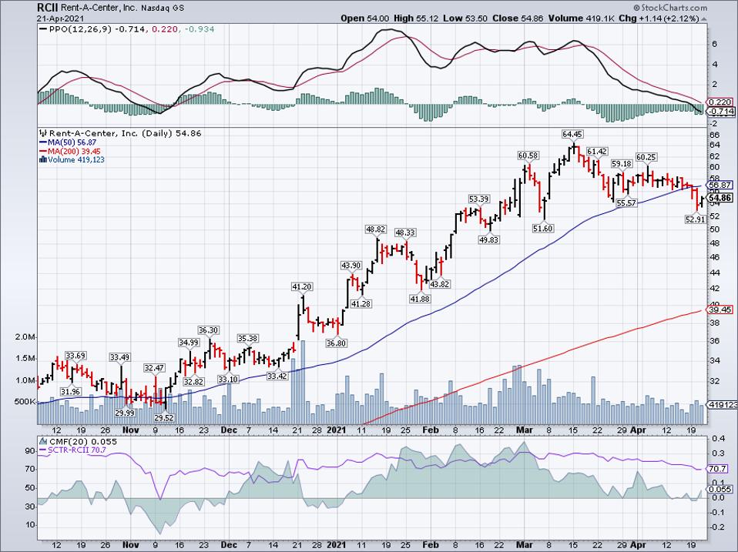This screenshot has height=552, width=738.
Task: Click the purple SCTR-RCII line sample in the legend
Action: click(x=43, y=450)
